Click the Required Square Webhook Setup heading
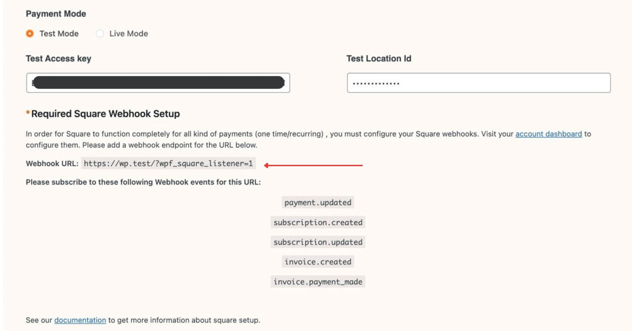Viewport: 632px width, 331px height. [105, 114]
